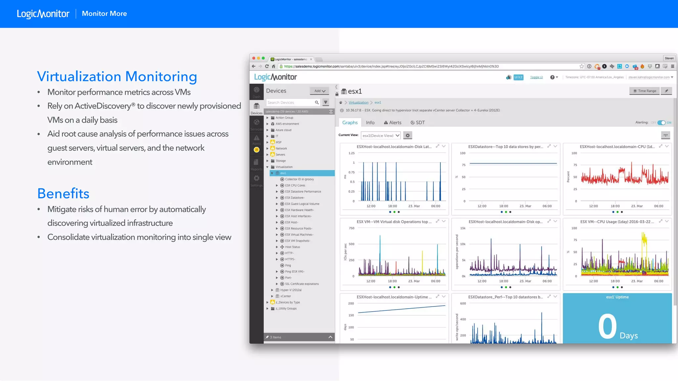Open the browser hamburger menu
The width and height of the screenshot is (678, 381).
point(673,66)
